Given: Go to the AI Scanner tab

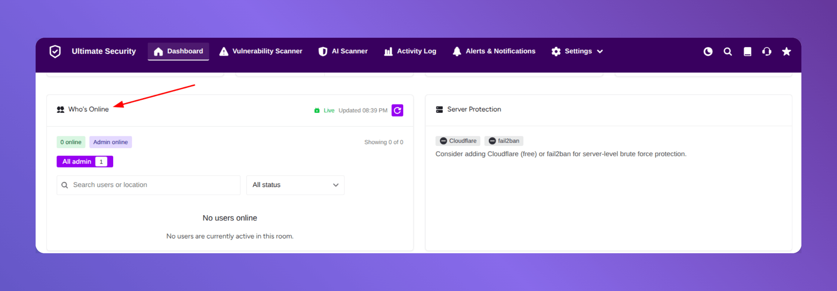Looking at the screenshot, I should (x=343, y=51).
